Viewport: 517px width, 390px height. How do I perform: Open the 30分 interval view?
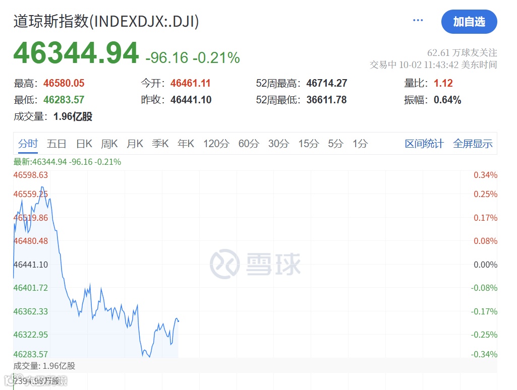click(278, 144)
